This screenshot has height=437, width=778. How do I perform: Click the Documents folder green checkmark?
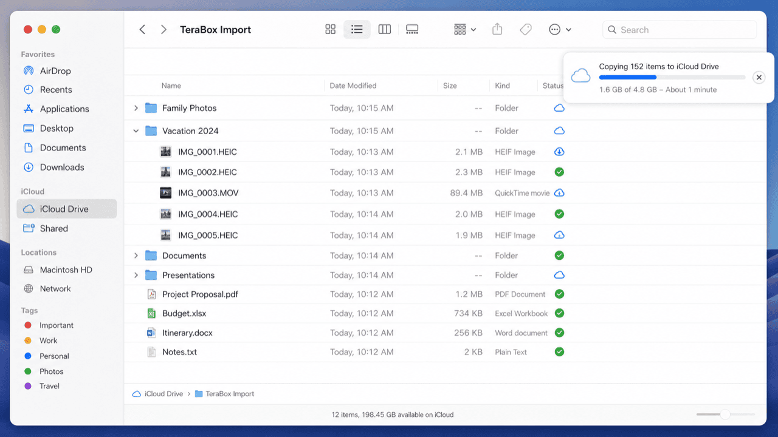point(559,256)
